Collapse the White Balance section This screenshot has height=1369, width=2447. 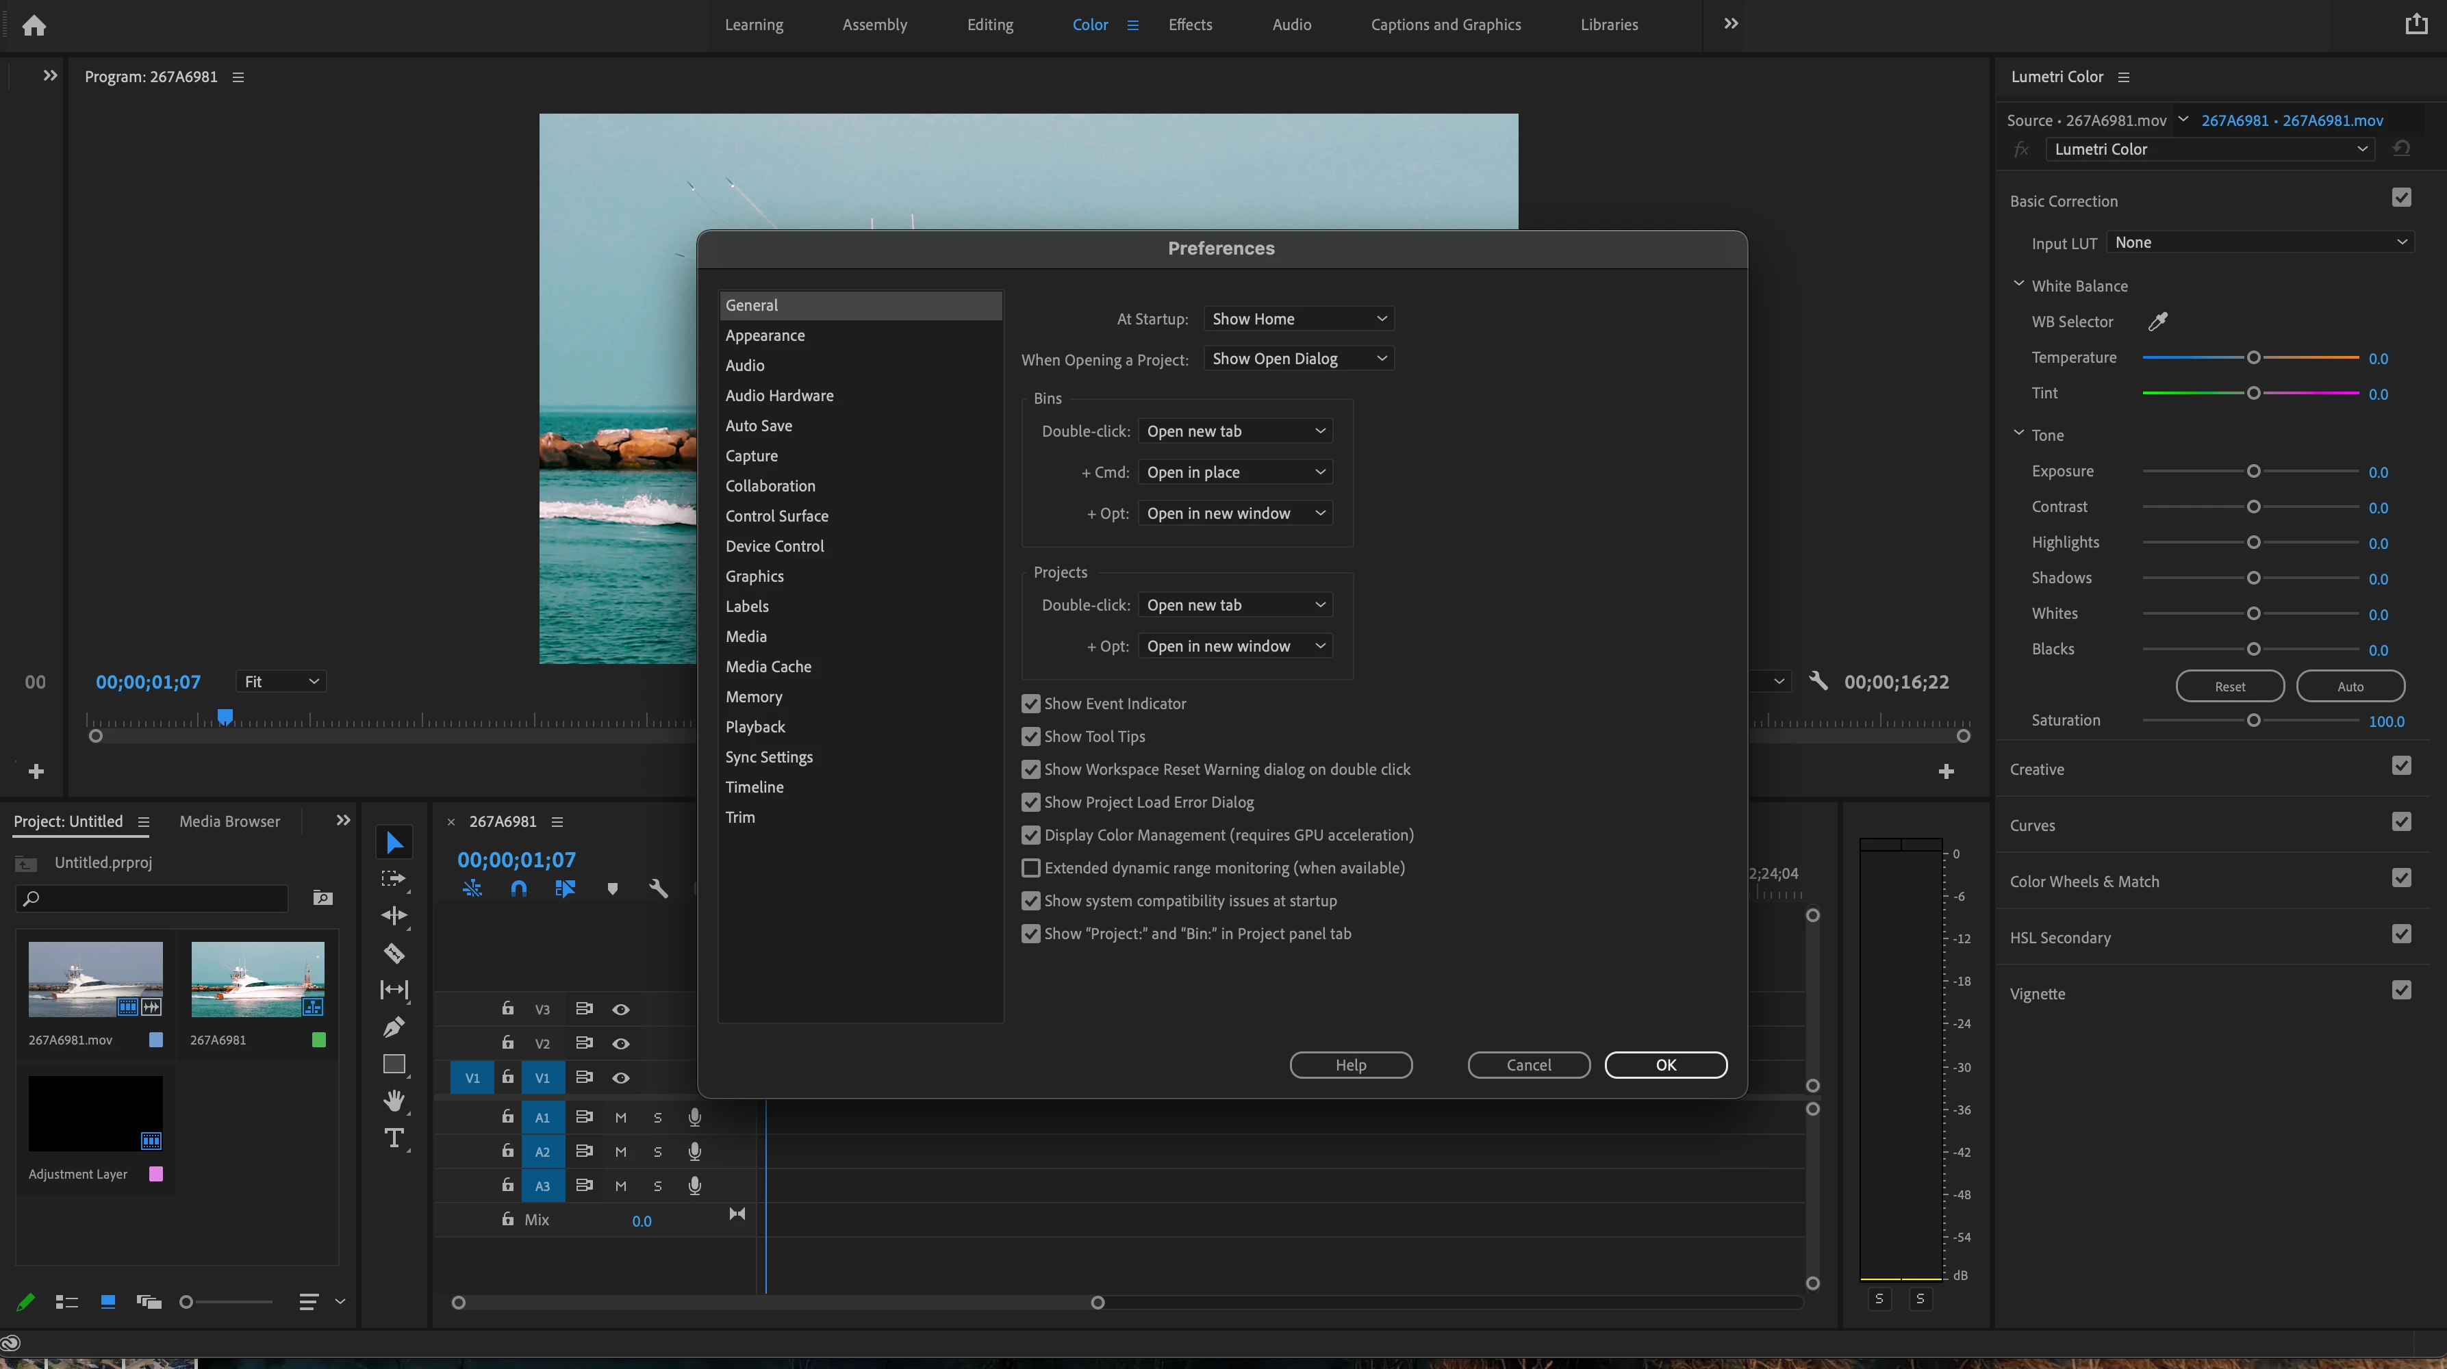[2018, 285]
